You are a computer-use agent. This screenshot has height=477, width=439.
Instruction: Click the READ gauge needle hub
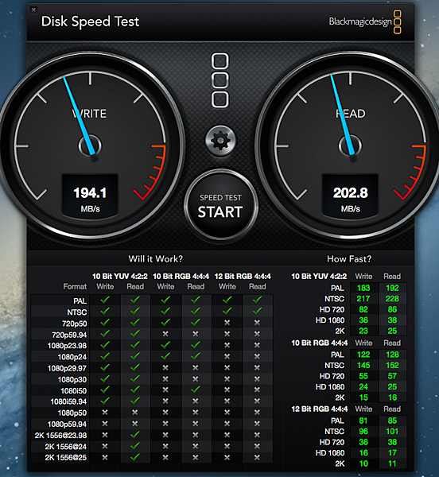350,145
